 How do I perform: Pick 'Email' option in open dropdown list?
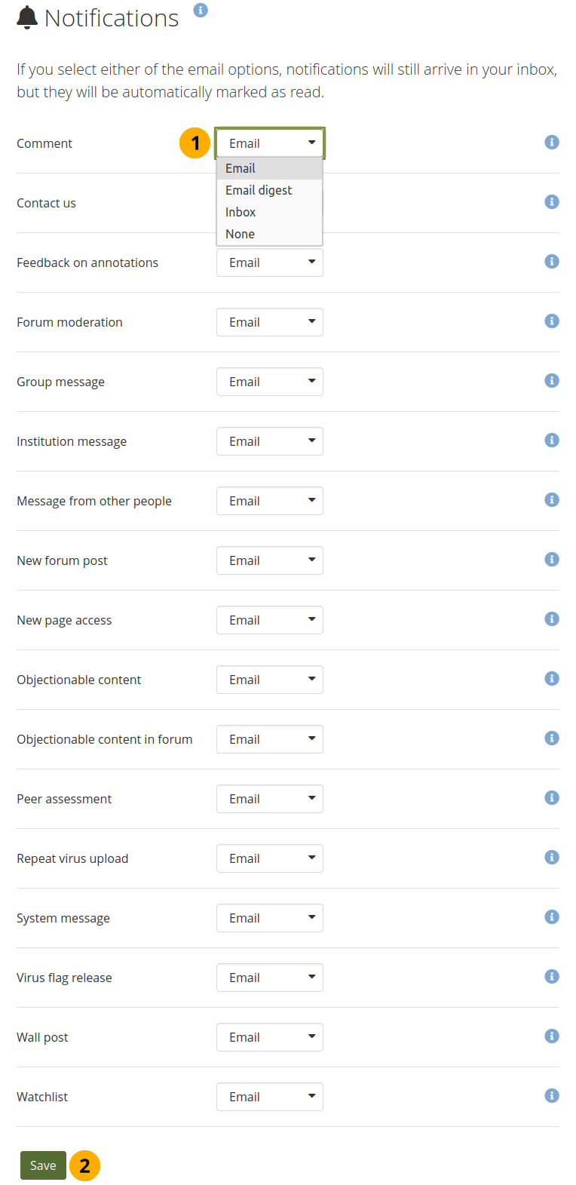(x=241, y=168)
